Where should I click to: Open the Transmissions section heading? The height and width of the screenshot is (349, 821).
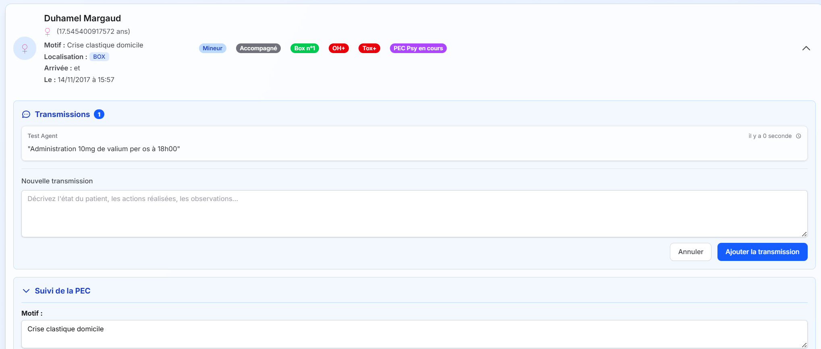click(62, 115)
